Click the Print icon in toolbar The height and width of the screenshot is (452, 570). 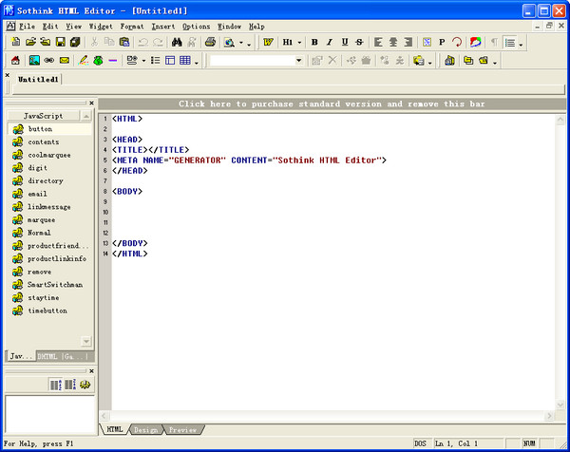click(x=210, y=43)
